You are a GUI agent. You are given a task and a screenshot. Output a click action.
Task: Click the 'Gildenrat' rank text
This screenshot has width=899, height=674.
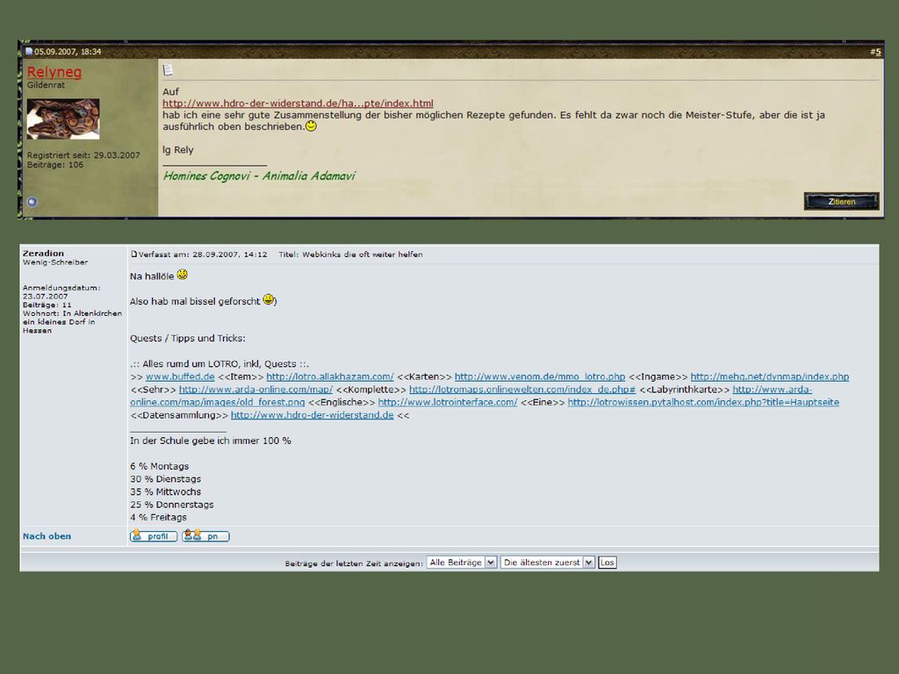[x=46, y=85]
